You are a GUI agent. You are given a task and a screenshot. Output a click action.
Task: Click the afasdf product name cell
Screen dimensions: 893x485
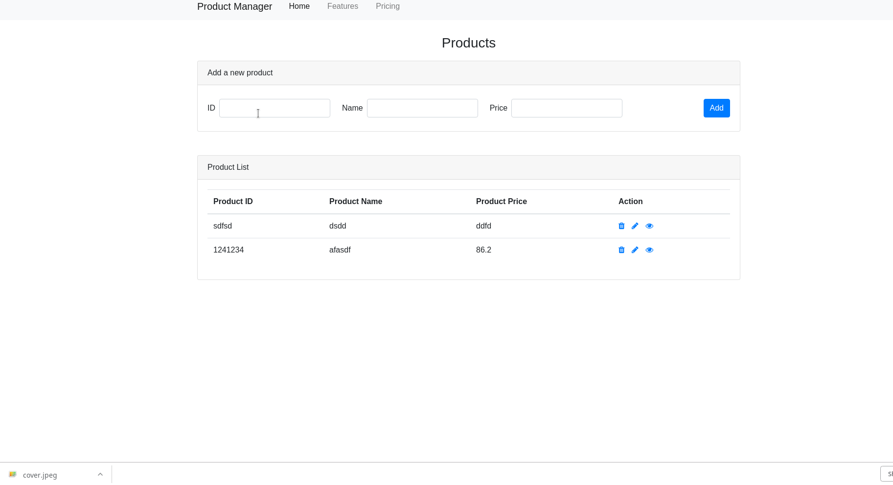coord(340,250)
